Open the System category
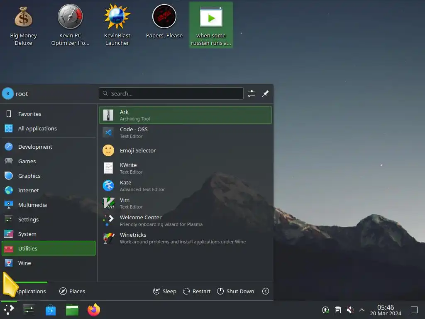Image resolution: width=425 pixels, height=319 pixels. [49, 234]
